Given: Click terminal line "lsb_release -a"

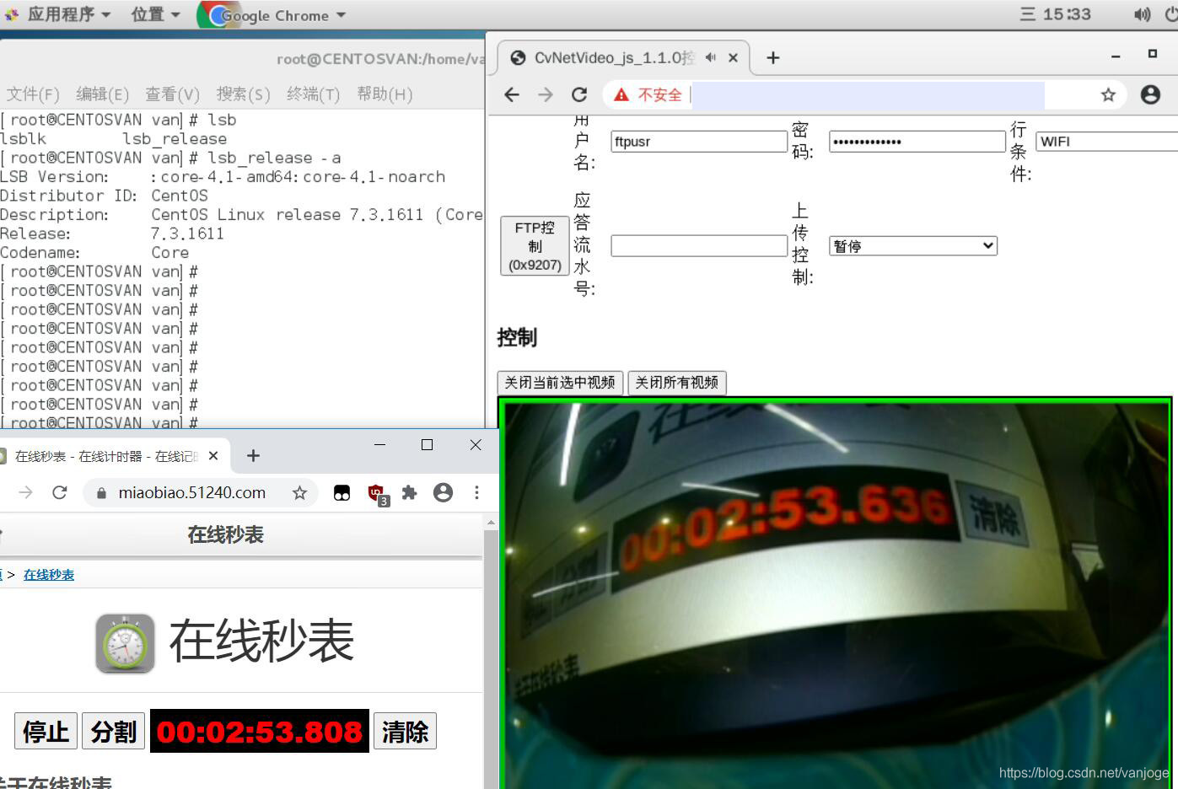Looking at the screenshot, I should pos(274,158).
